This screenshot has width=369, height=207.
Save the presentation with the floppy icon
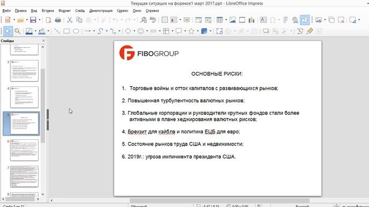pyautogui.click(x=33, y=20)
